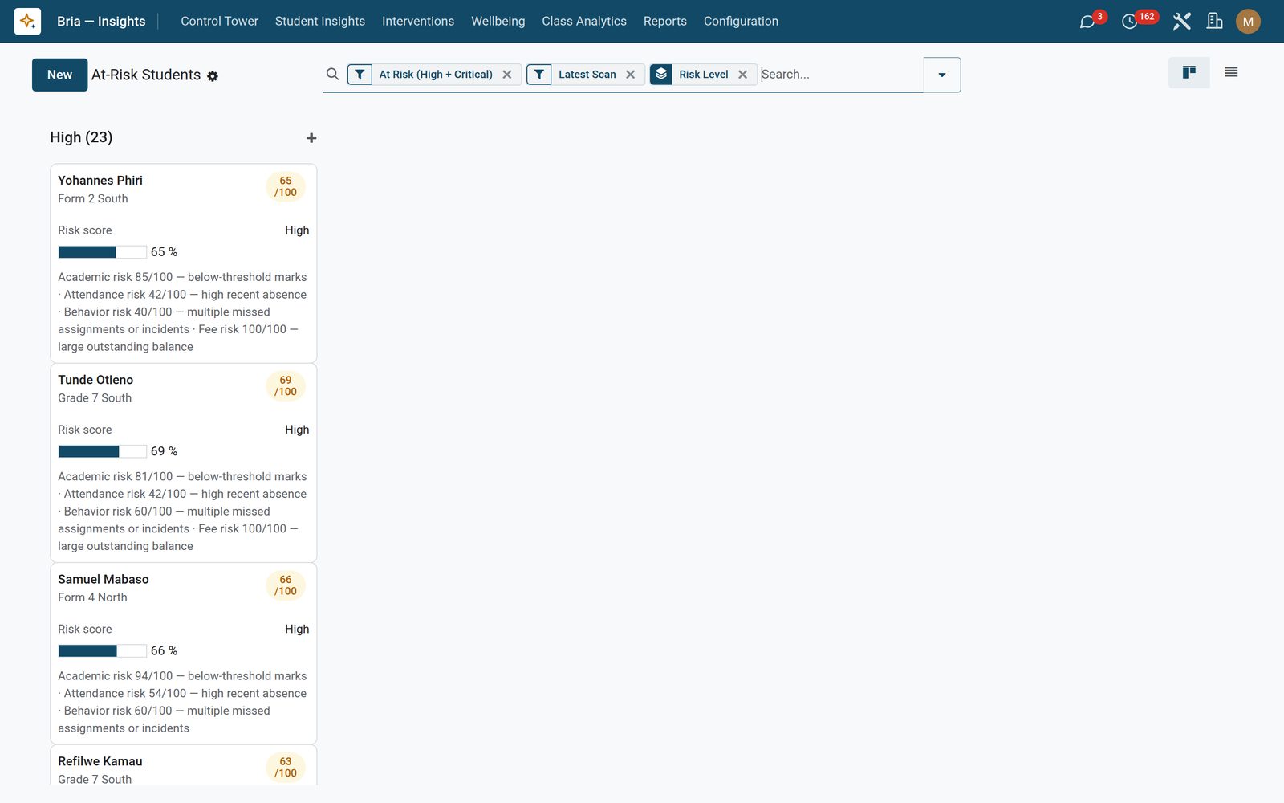Viewport: 1284px width, 803px height.
Task: Open the Wellbeing menu
Action: pyautogui.click(x=498, y=22)
